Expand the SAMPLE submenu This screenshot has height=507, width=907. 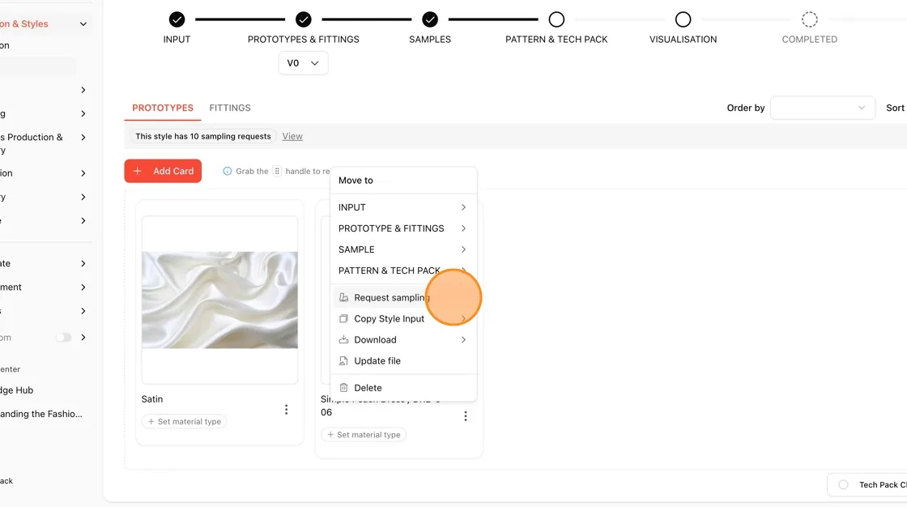(x=403, y=249)
